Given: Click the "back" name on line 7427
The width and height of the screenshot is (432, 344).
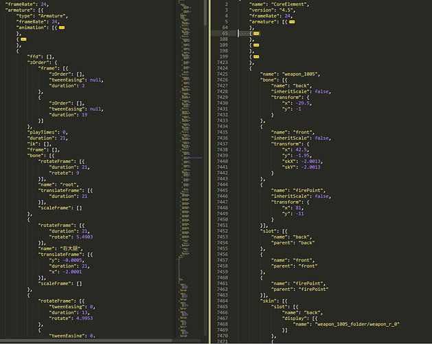Looking at the screenshot, I should (x=302, y=85).
